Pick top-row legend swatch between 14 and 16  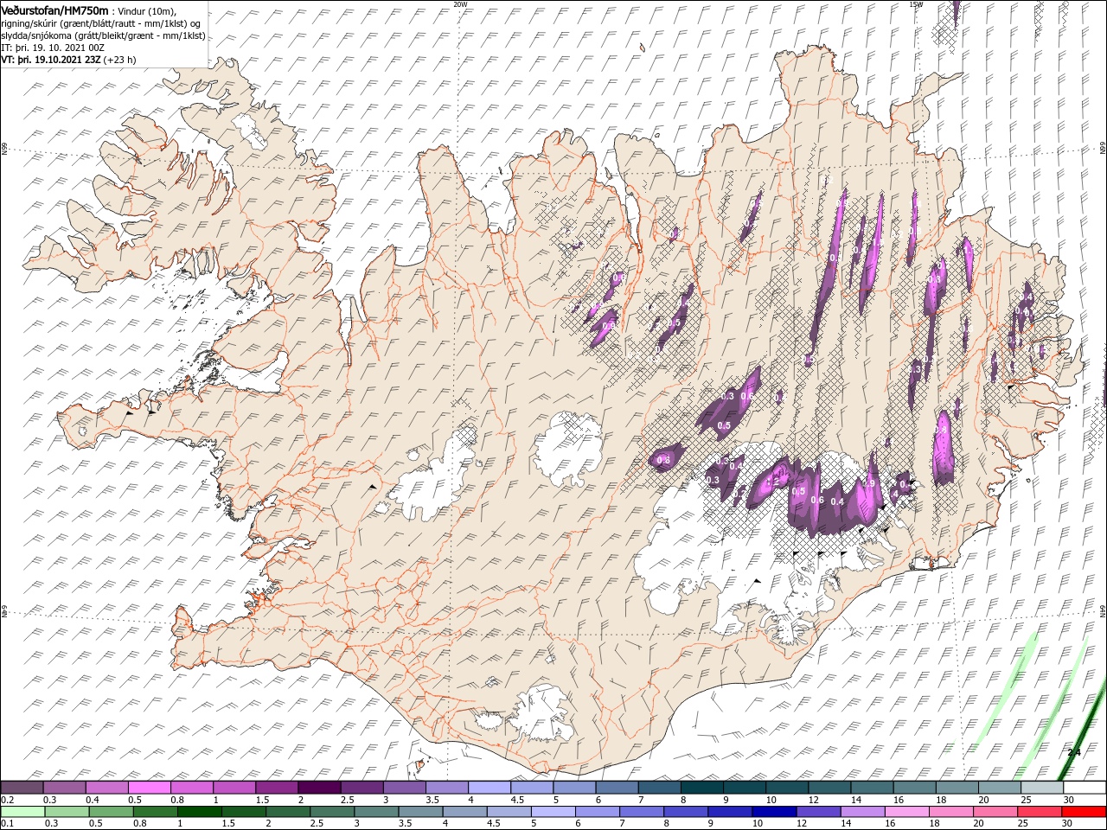[872, 788]
